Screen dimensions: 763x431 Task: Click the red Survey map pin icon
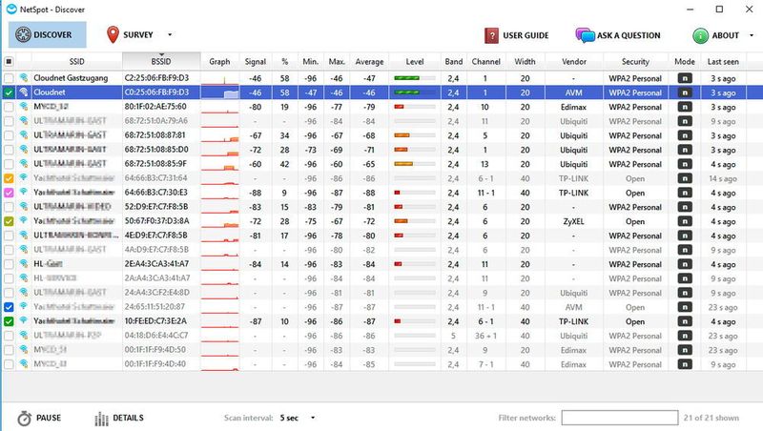pos(113,34)
